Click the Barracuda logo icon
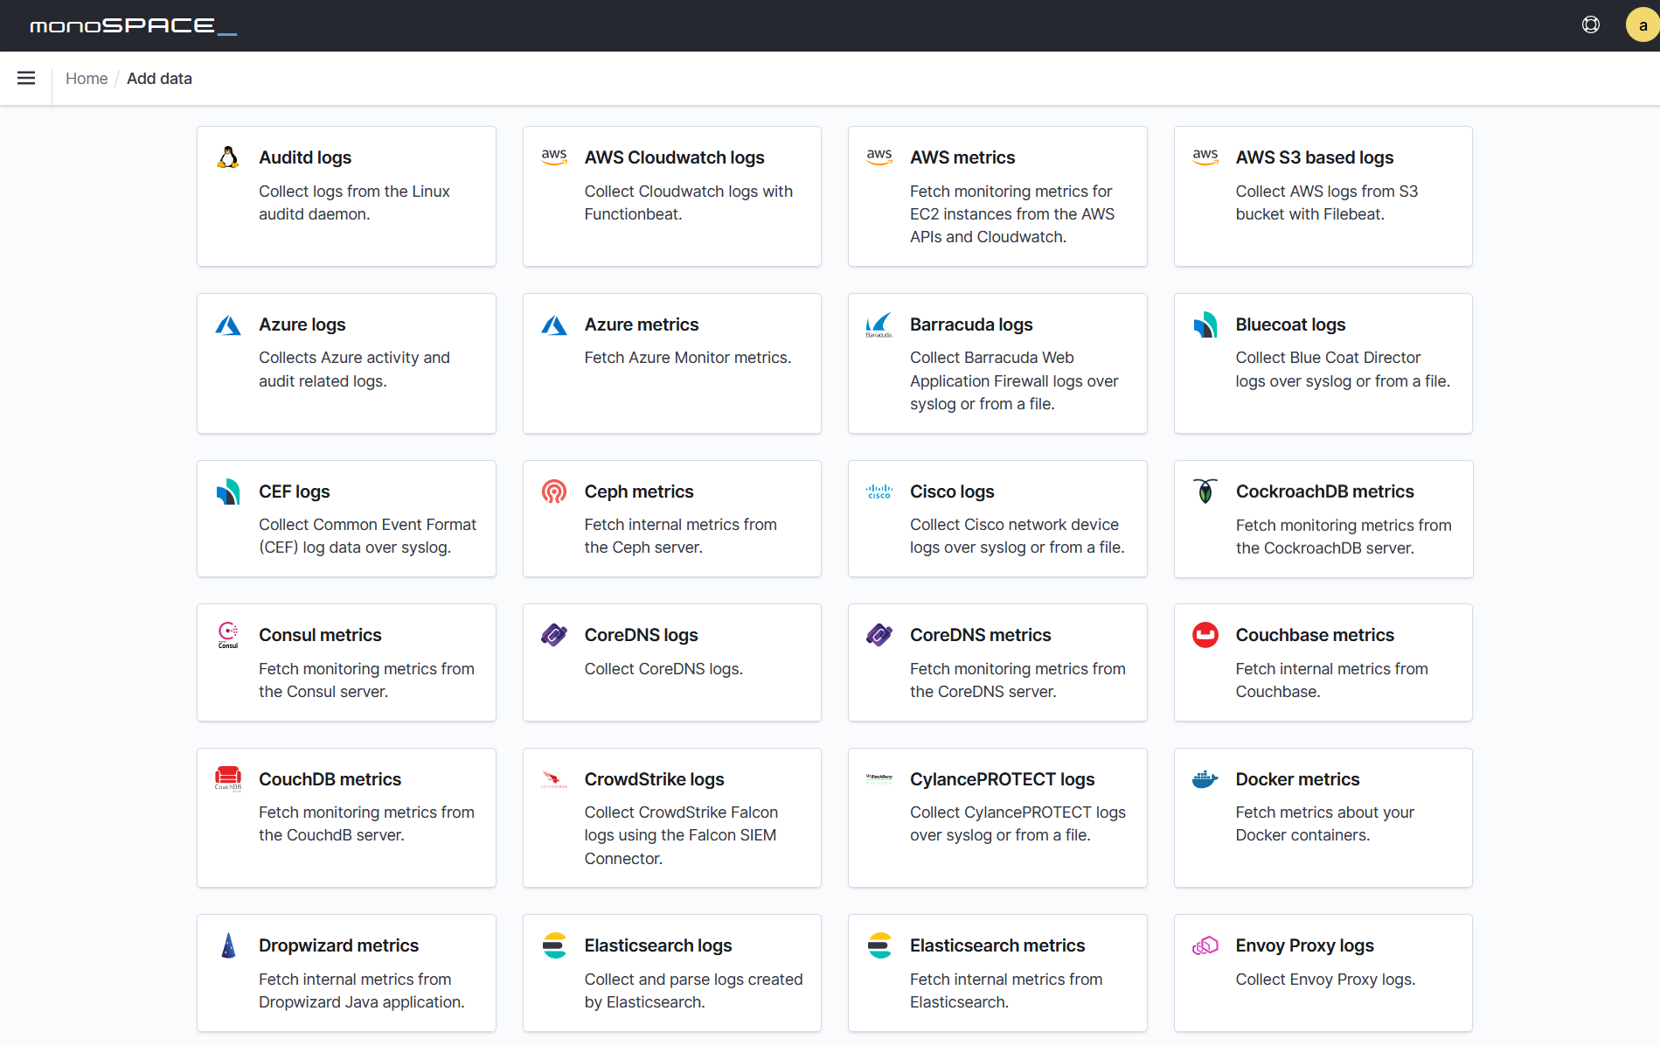 coord(879,324)
